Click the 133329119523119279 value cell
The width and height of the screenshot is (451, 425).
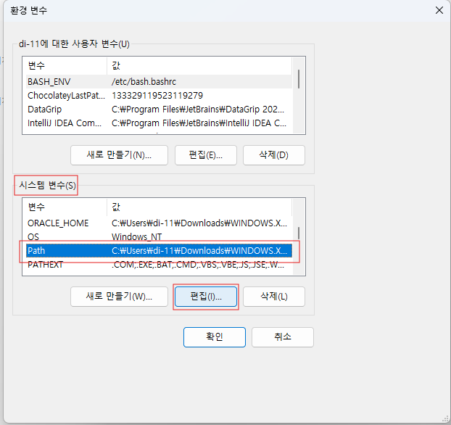click(x=157, y=96)
